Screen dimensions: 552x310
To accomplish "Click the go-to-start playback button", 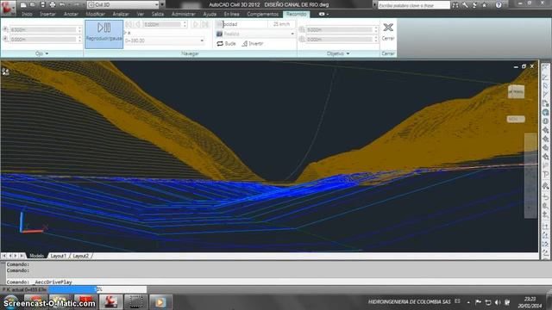I will pos(129,24).
